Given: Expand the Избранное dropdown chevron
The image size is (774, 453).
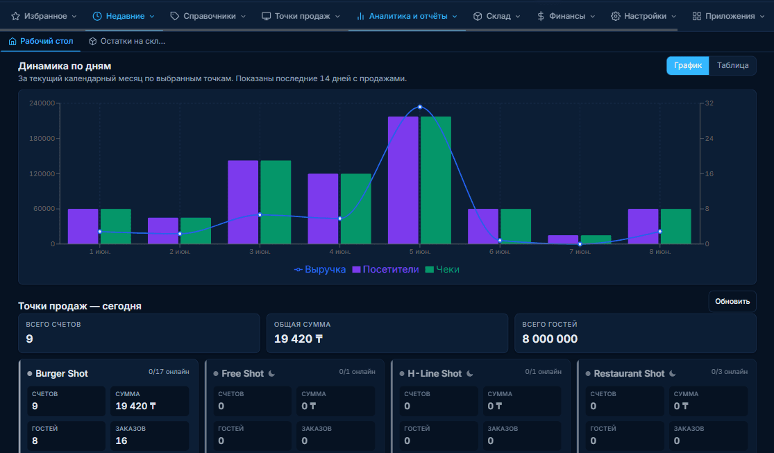Looking at the screenshot, I should [74, 16].
